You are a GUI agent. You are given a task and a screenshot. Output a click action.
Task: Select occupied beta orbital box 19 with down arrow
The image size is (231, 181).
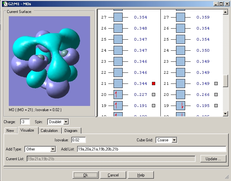pyautogui.click(x=181, y=106)
